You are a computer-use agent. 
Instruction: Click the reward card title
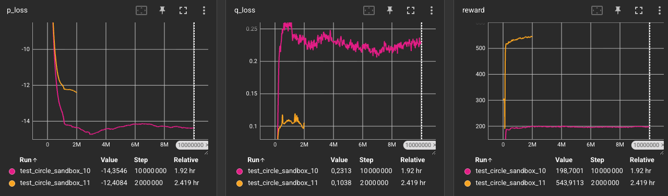[473, 10]
